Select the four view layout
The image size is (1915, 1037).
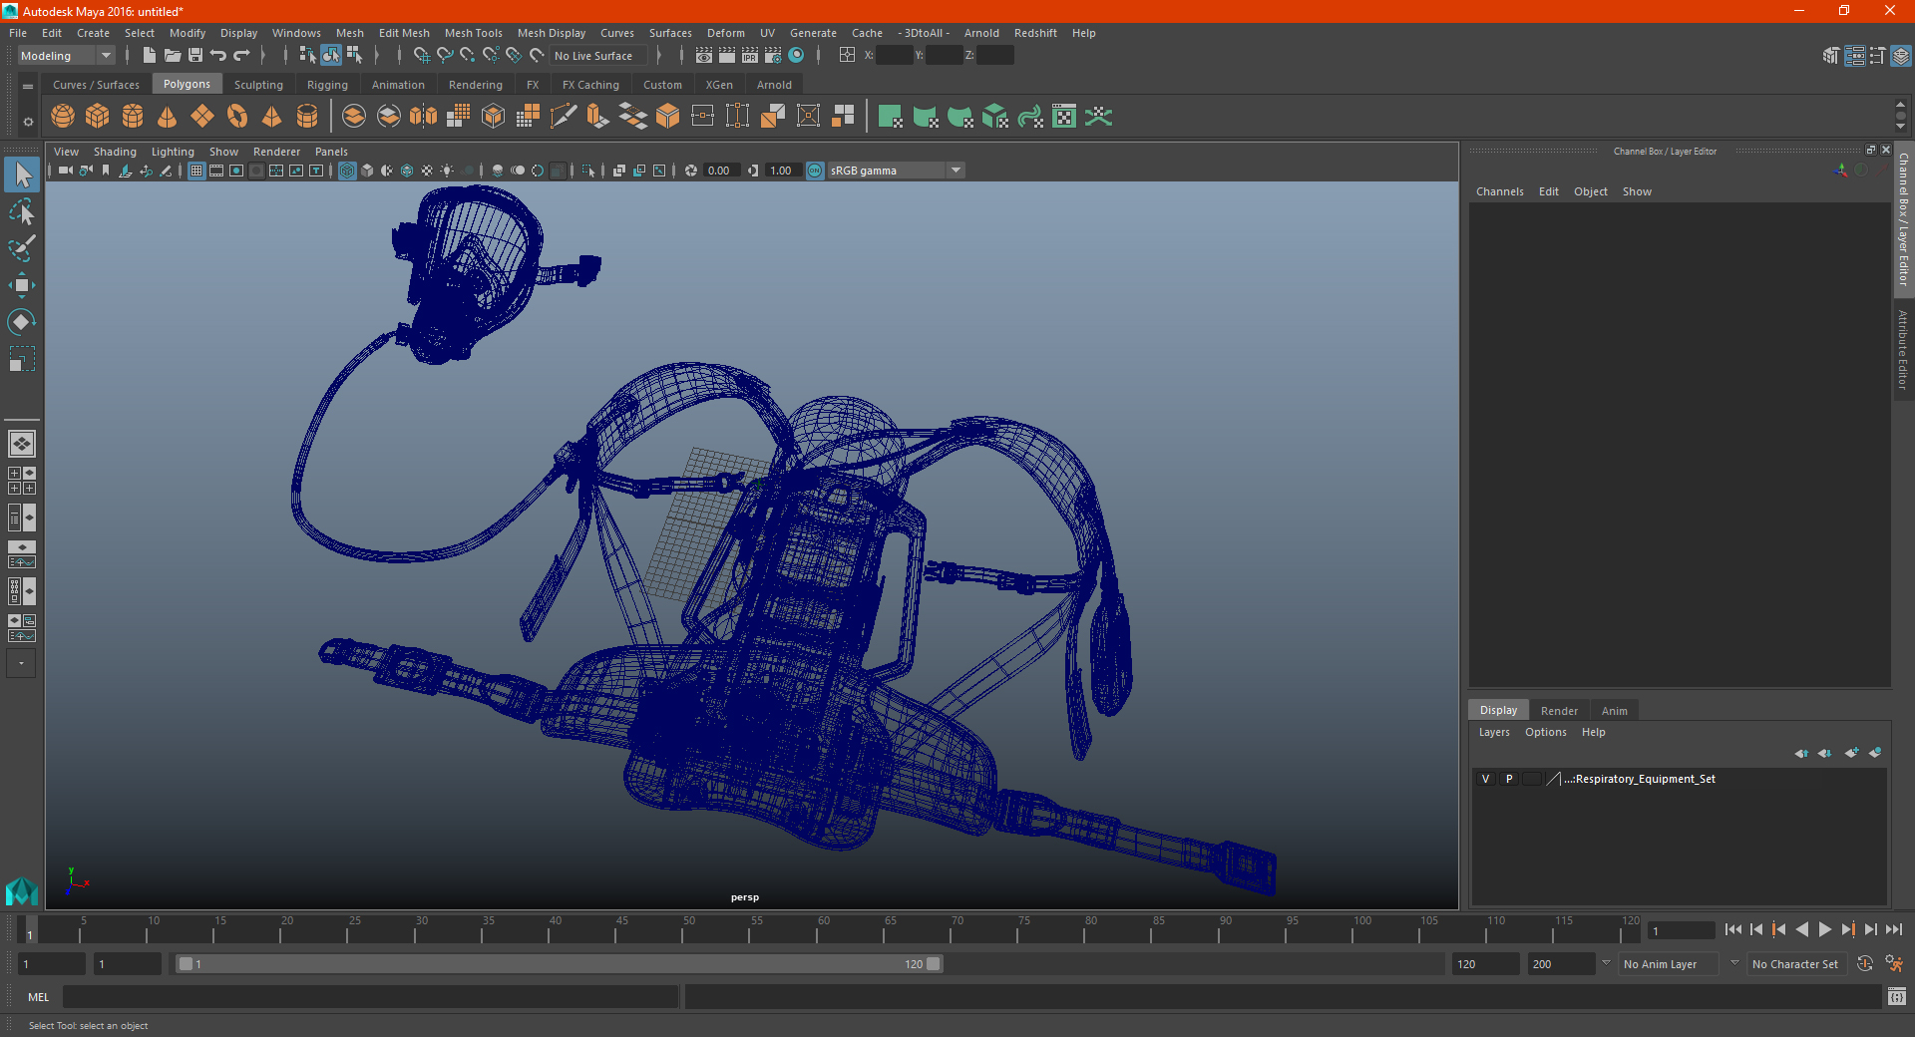click(x=22, y=481)
